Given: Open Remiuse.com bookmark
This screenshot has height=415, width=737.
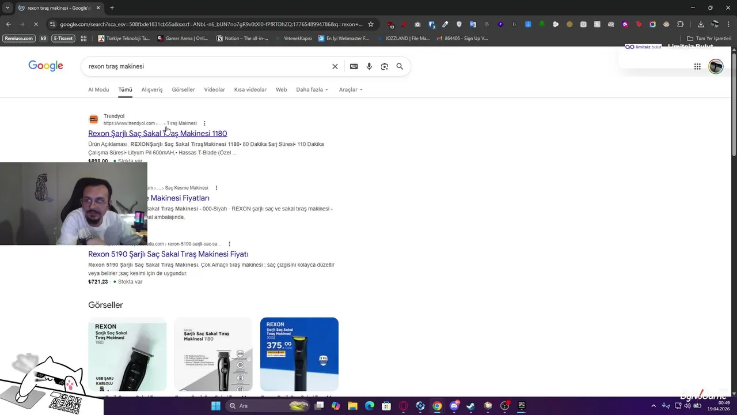Looking at the screenshot, I should [18, 39].
